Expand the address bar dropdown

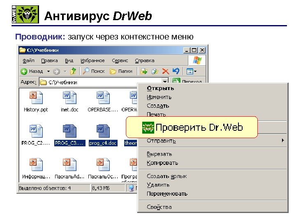[x=165, y=81]
